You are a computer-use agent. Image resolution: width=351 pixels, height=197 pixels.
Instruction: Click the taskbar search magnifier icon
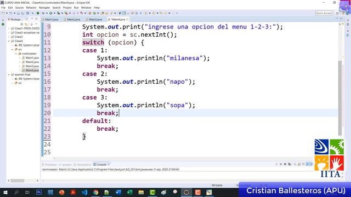pyautogui.click(x=16, y=192)
